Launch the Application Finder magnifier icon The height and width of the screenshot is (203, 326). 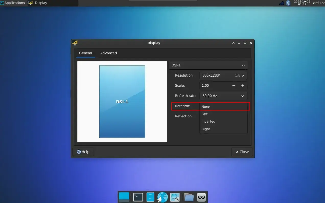point(175,197)
